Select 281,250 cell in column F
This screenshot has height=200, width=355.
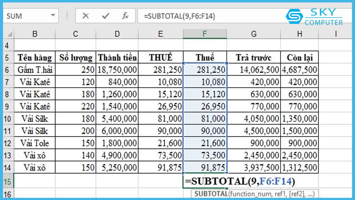click(205, 69)
